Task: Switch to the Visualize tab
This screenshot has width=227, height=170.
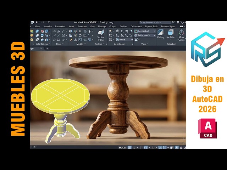Action: pyautogui.click(x=48, y=27)
